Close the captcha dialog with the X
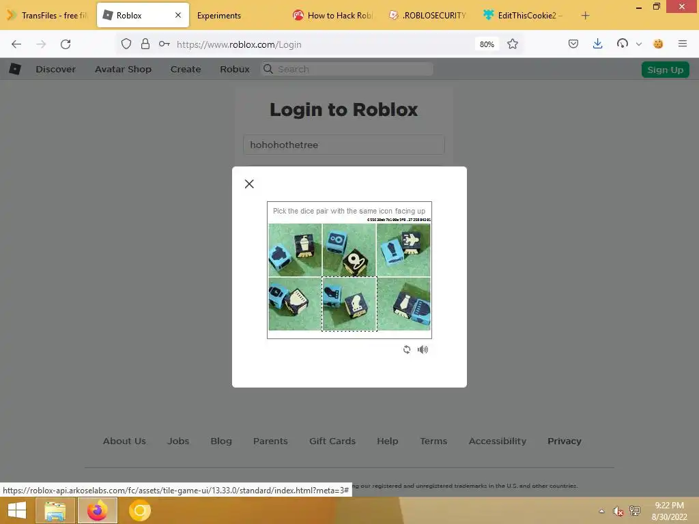Image resolution: width=699 pixels, height=524 pixels. [249, 184]
